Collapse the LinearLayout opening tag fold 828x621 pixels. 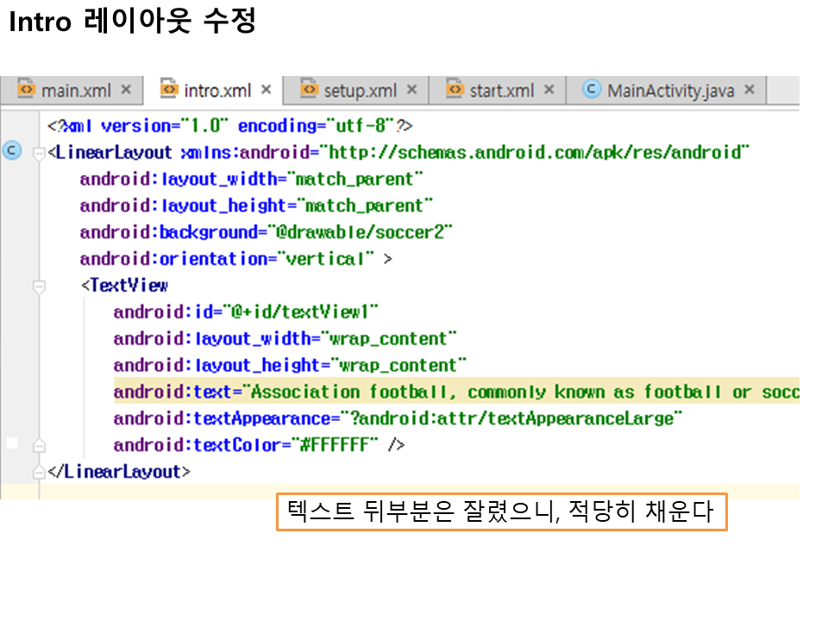tap(38, 154)
